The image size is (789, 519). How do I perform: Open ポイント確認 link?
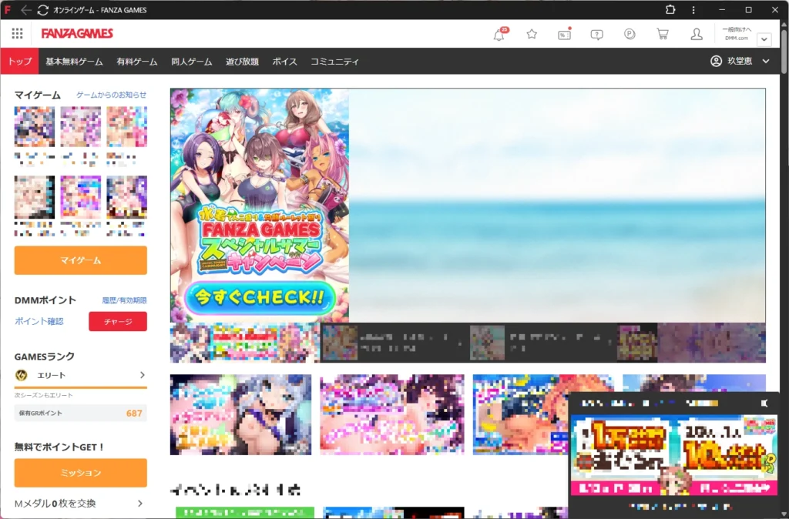tap(39, 321)
